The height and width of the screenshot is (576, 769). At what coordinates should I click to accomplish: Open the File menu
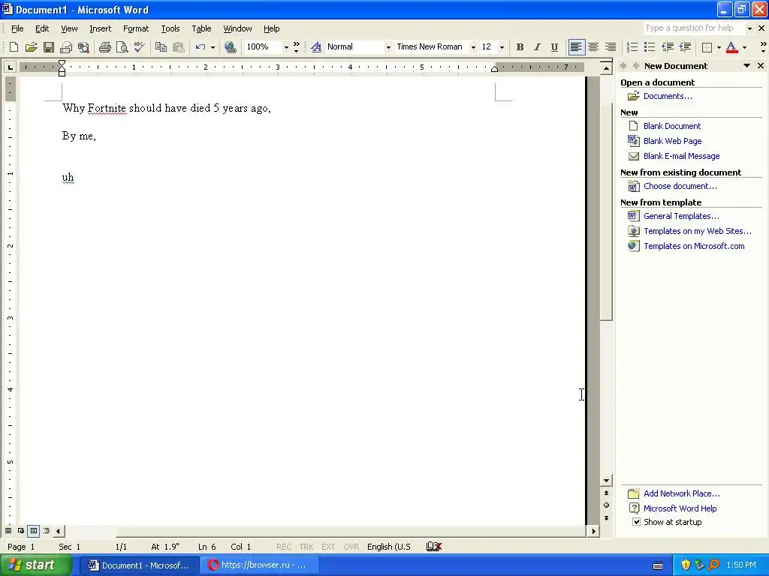coord(17,28)
